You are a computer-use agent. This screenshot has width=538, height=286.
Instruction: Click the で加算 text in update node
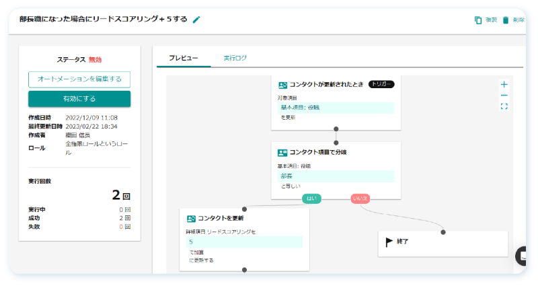coord(196,252)
